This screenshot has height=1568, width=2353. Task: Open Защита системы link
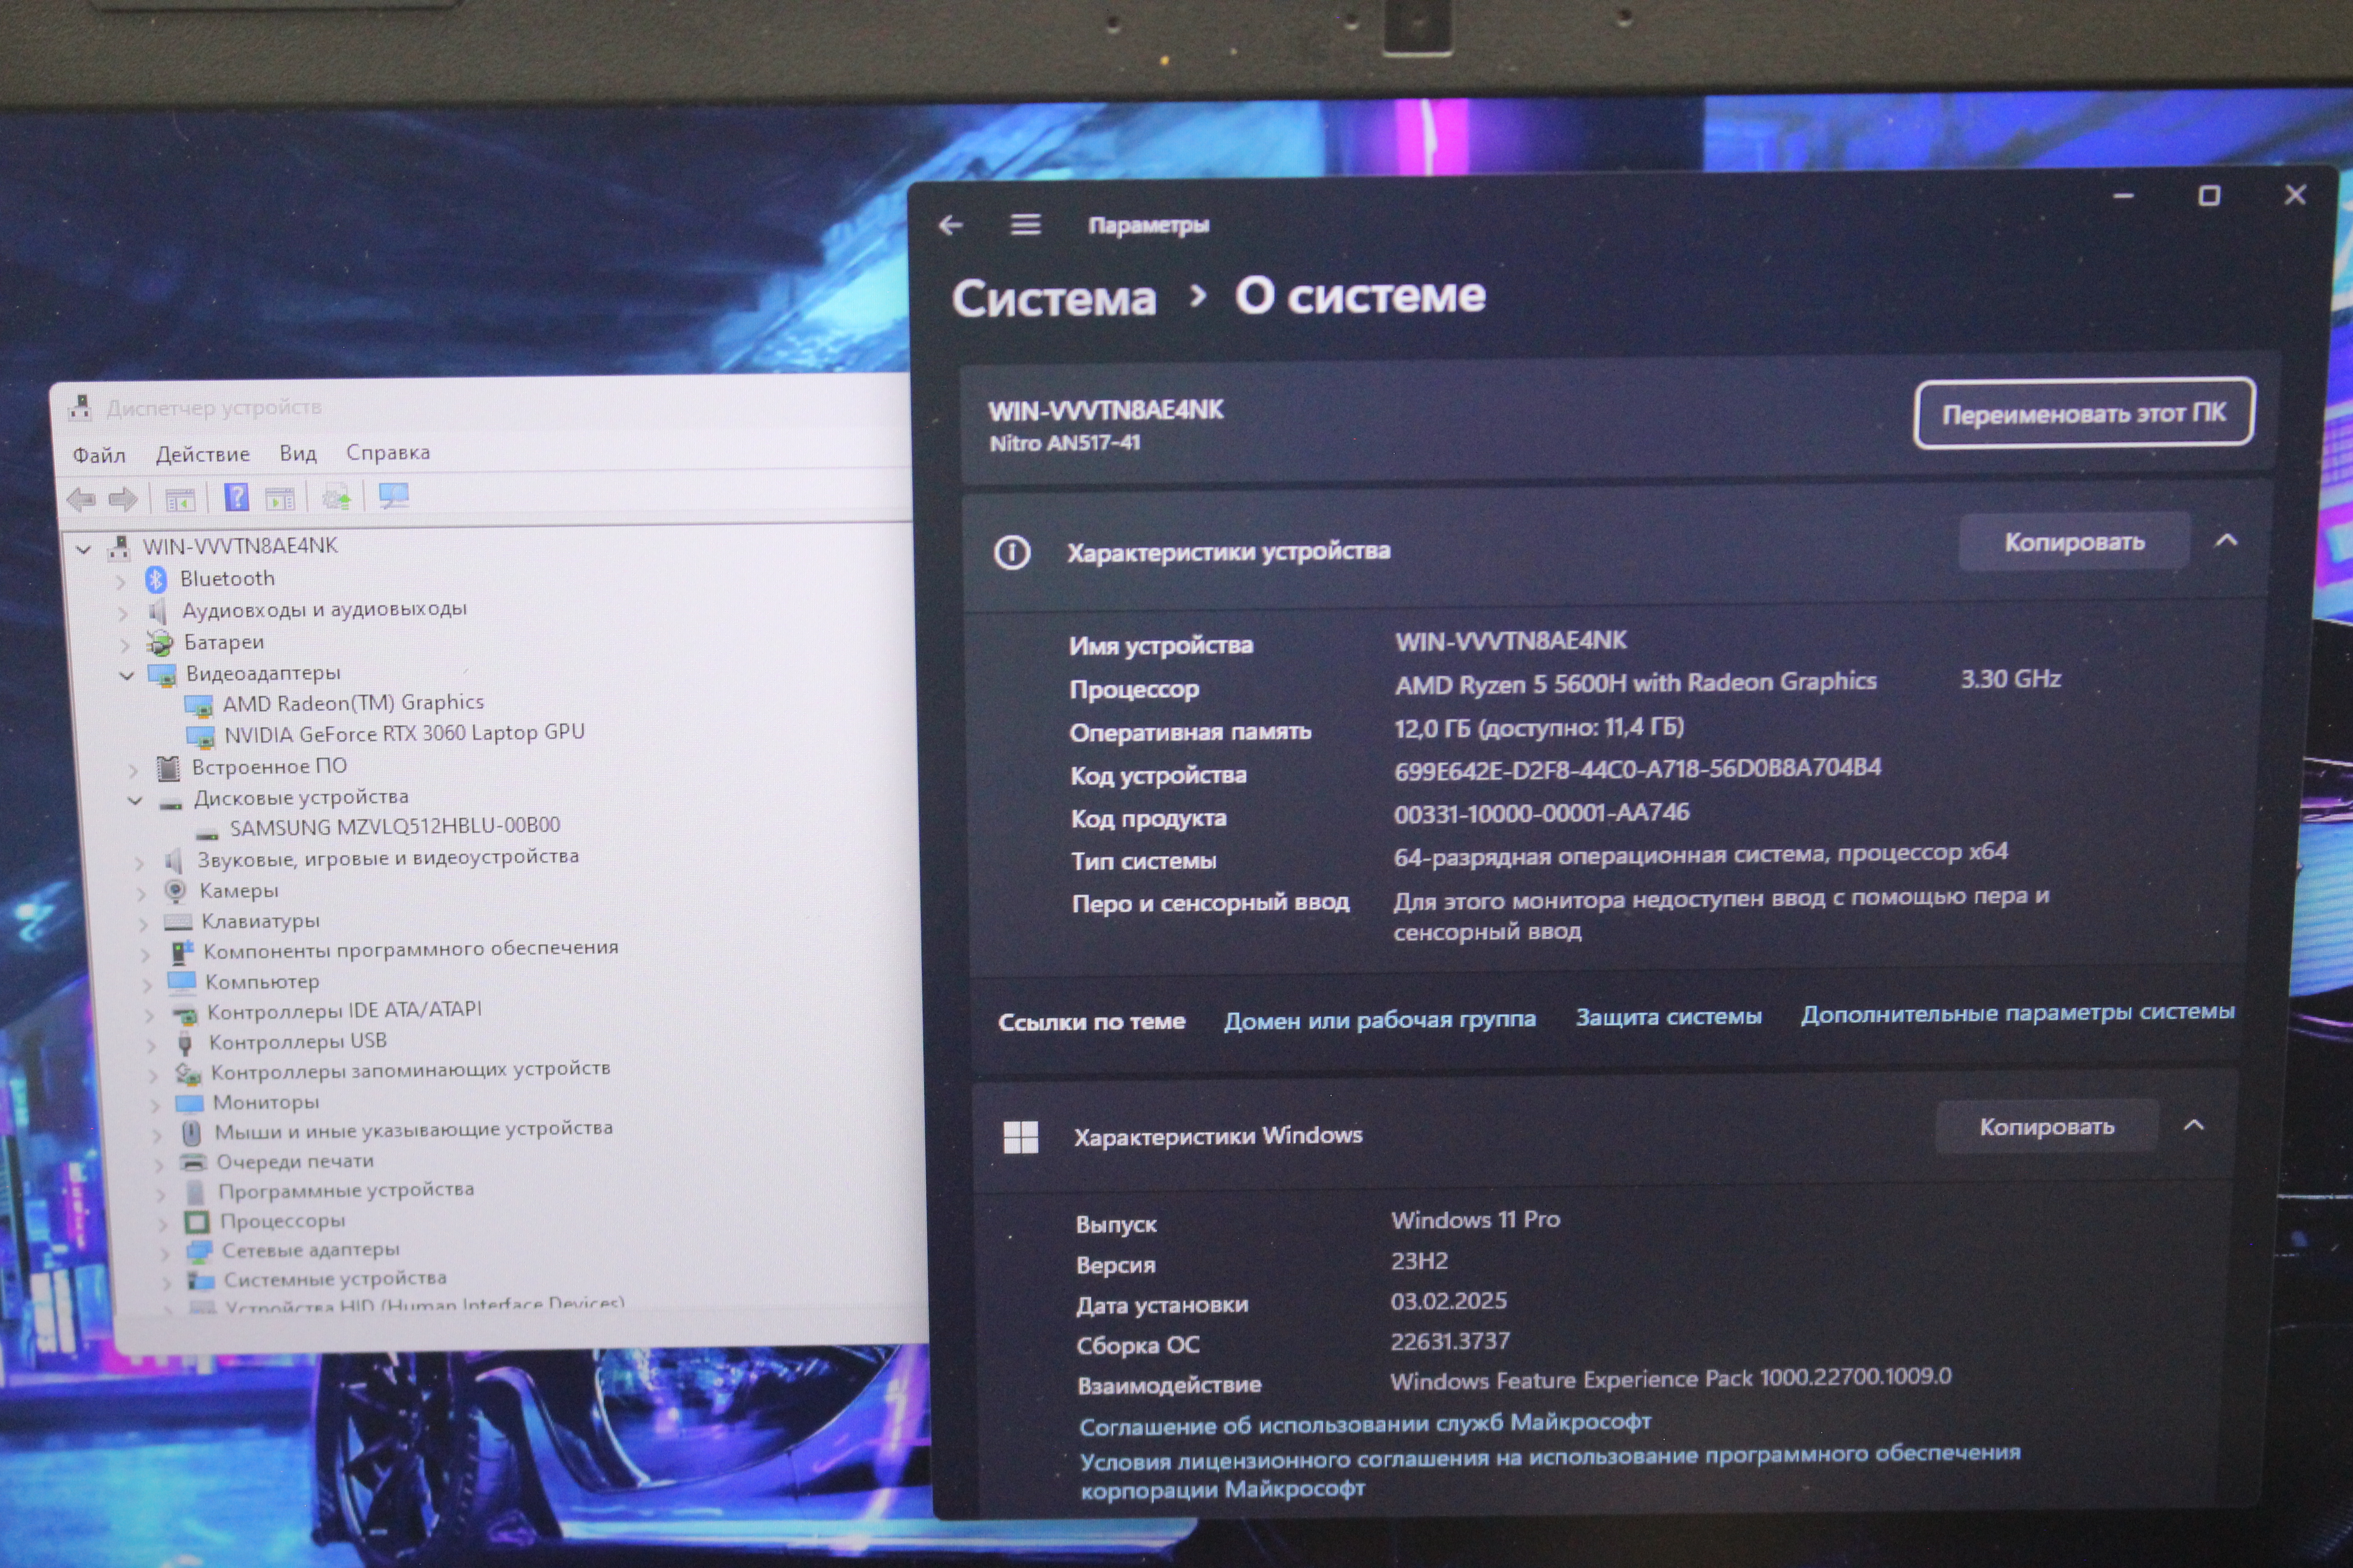point(1668,1017)
